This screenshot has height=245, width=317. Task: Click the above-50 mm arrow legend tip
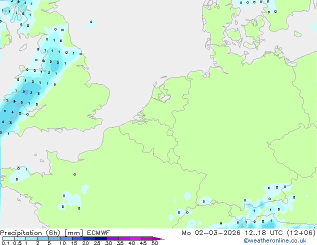pyautogui.click(x=158, y=238)
